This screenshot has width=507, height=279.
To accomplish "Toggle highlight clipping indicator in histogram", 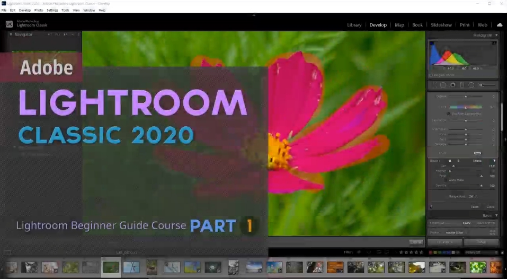I will point(494,43).
